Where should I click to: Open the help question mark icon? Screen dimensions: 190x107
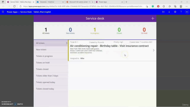click(181, 12)
